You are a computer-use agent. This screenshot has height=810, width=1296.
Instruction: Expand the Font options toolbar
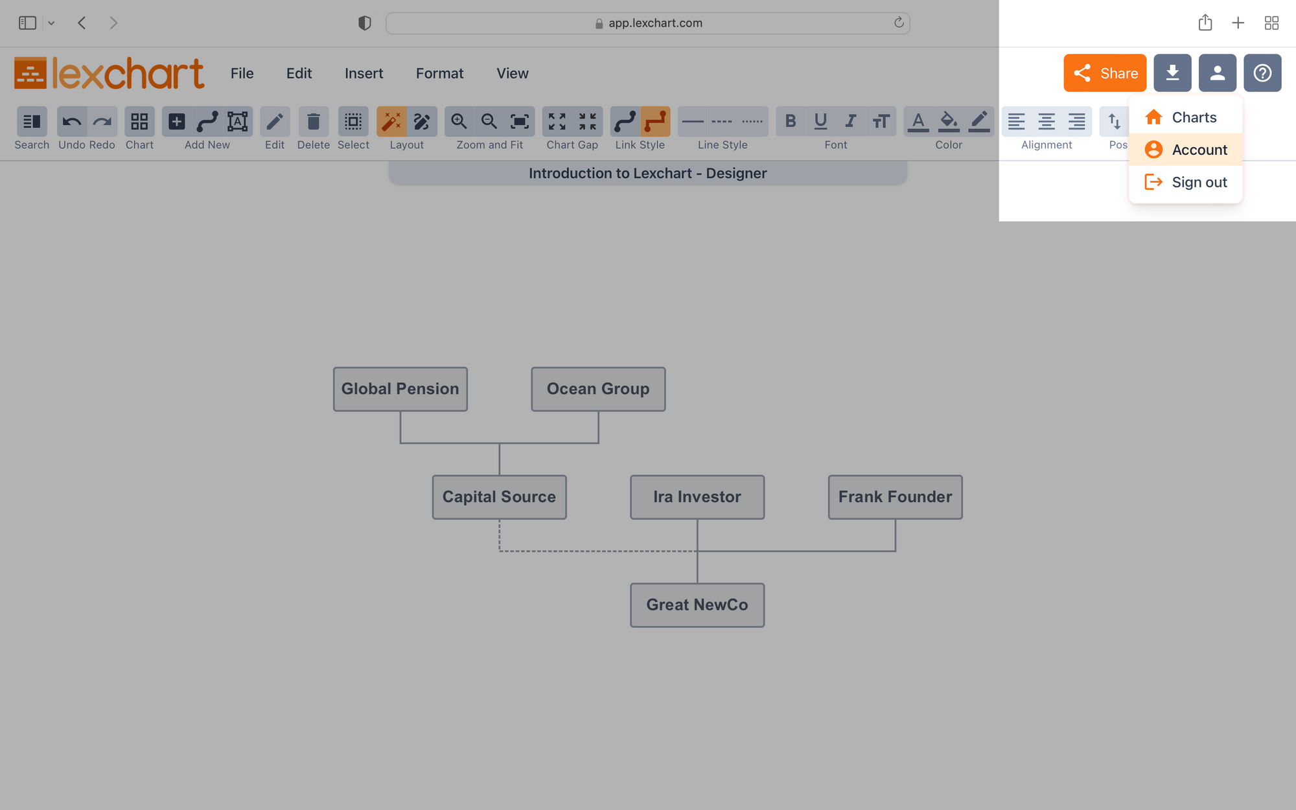[835, 145]
